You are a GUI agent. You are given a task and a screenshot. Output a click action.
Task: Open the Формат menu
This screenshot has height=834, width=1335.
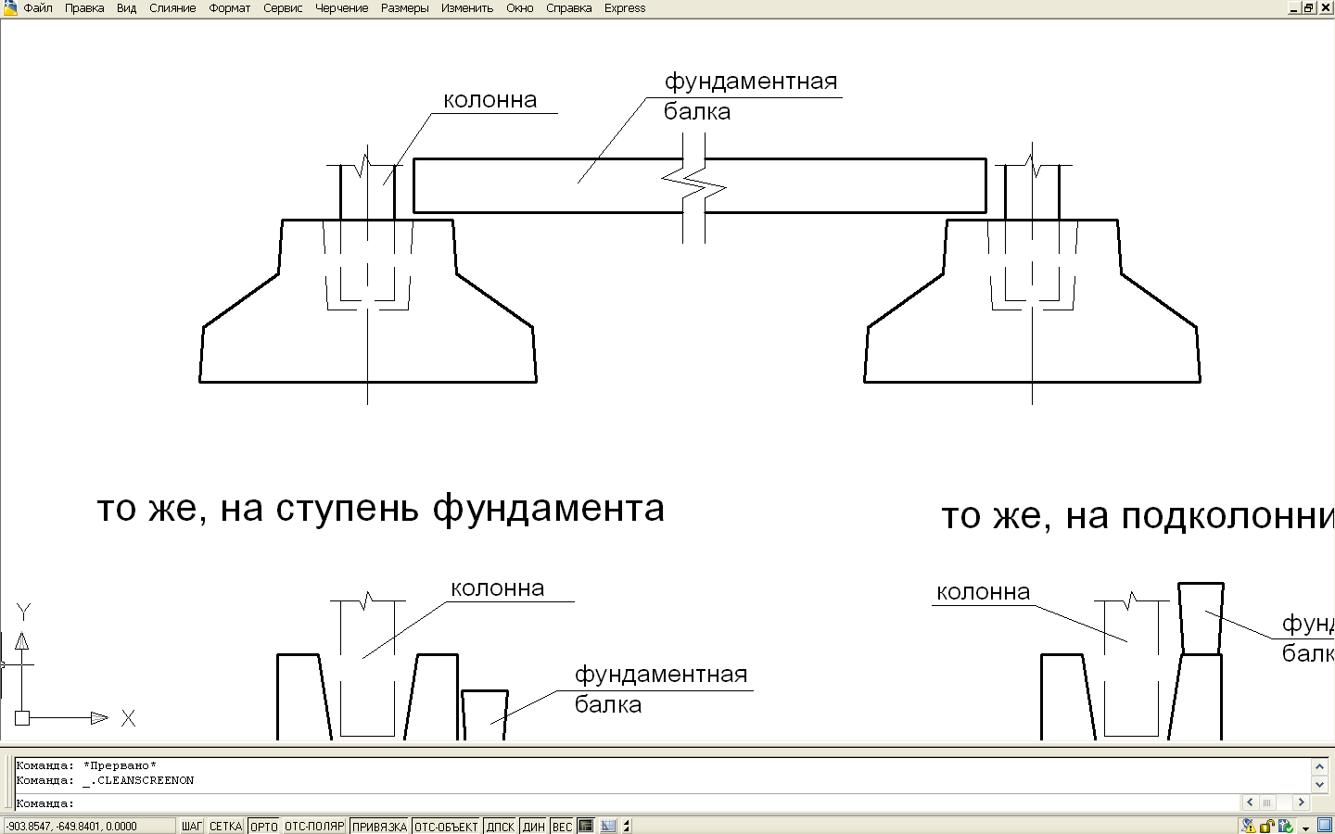pos(229,8)
